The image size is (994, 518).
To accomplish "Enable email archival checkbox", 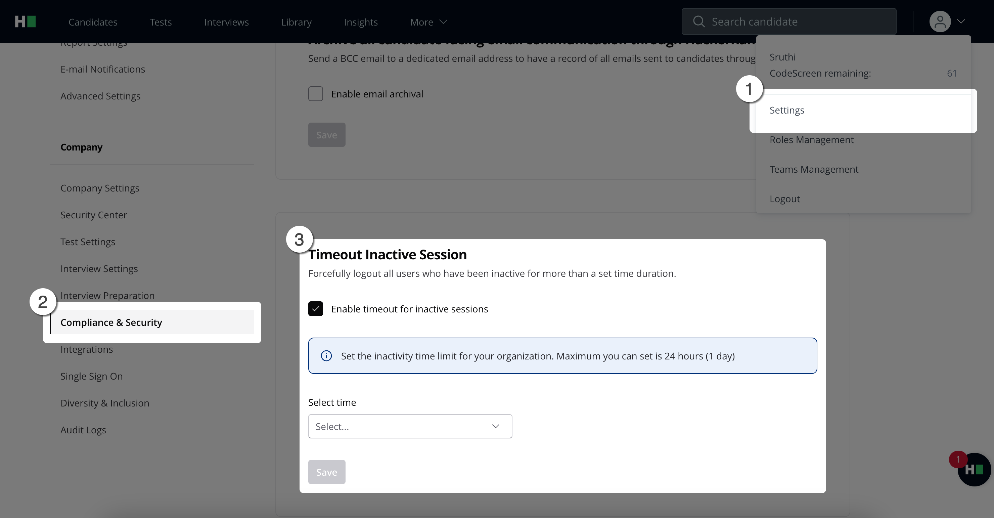I will click(315, 94).
